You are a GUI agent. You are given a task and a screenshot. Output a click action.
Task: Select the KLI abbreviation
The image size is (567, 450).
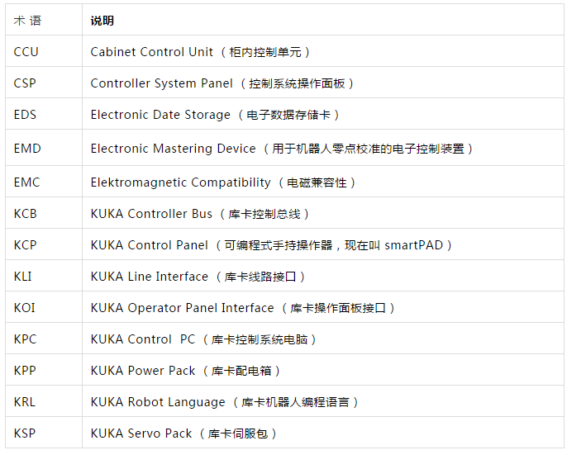click(22, 277)
